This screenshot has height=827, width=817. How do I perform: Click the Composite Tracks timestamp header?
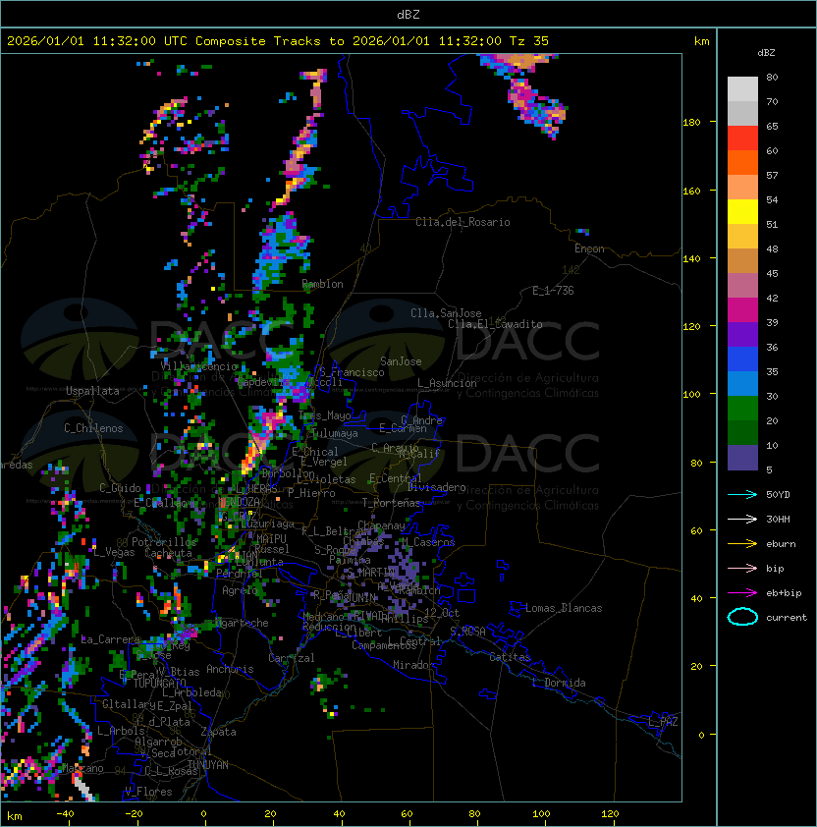click(278, 41)
